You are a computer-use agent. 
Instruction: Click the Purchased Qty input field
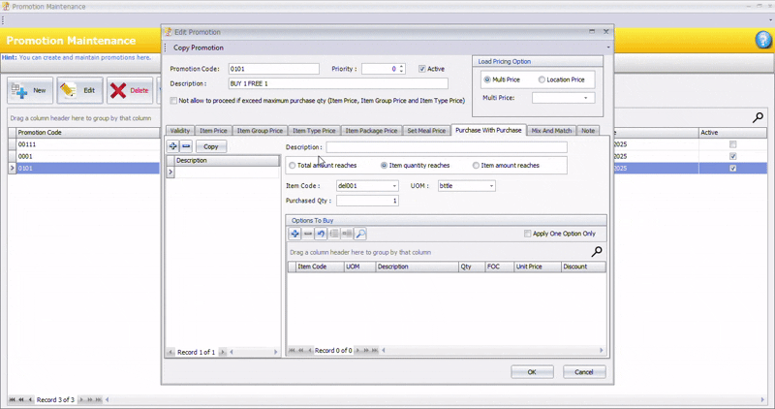point(367,201)
